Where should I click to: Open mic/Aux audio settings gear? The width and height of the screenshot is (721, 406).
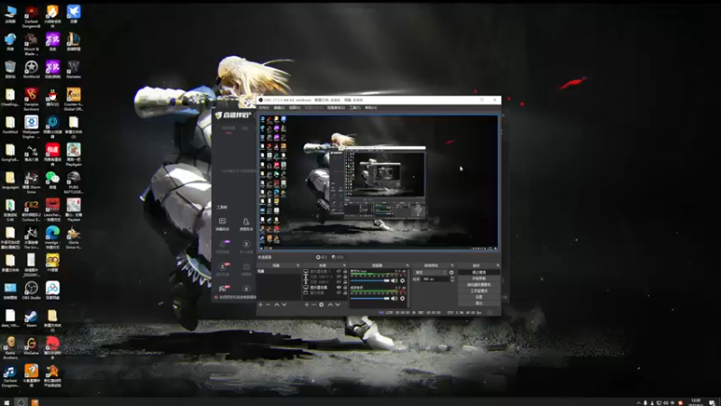pyautogui.click(x=402, y=281)
